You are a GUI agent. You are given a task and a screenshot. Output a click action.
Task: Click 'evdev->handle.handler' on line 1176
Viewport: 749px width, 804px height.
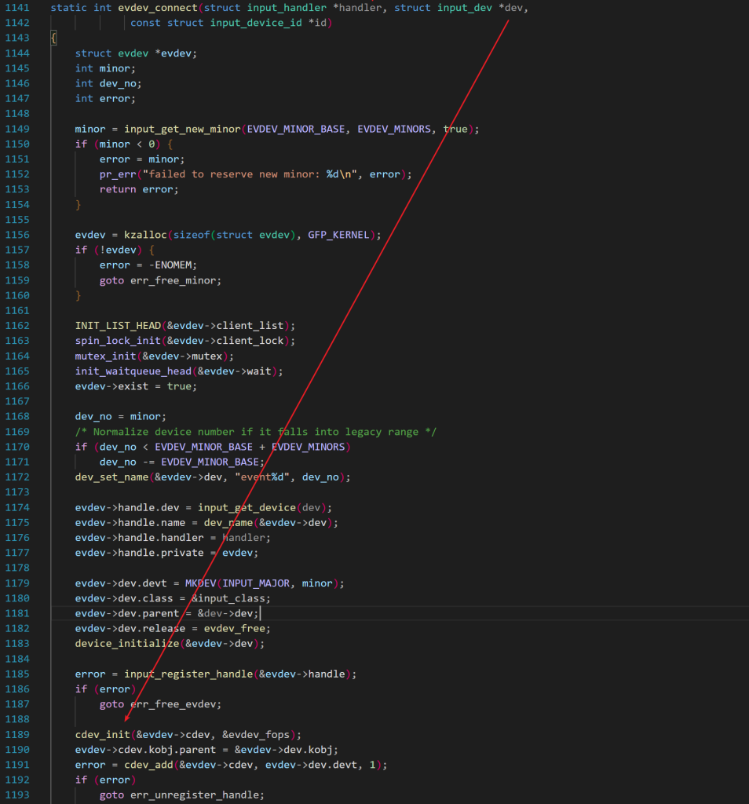pos(140,538)
